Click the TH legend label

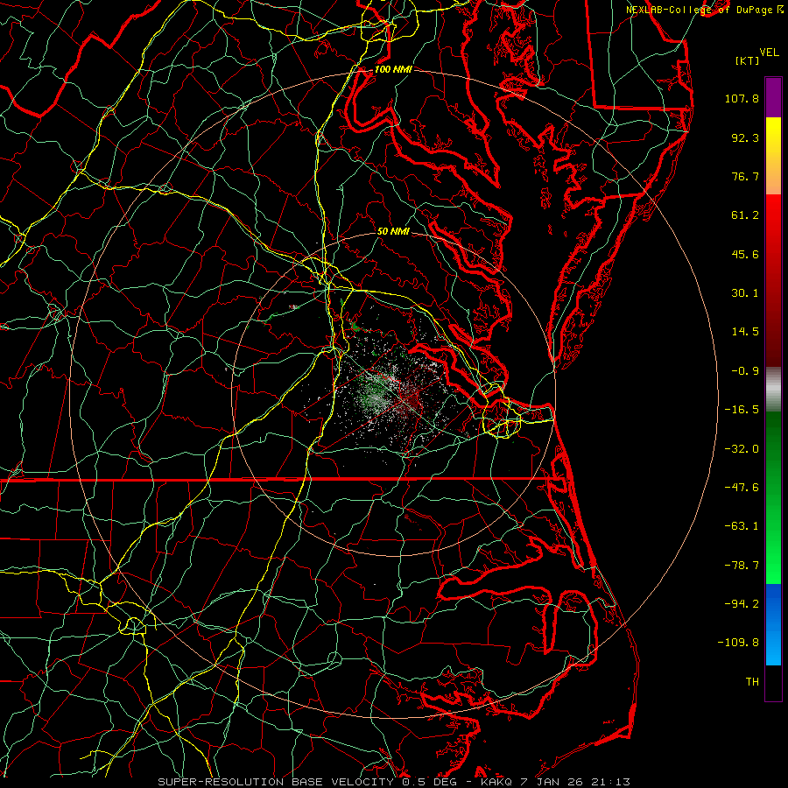click(752, 682)
